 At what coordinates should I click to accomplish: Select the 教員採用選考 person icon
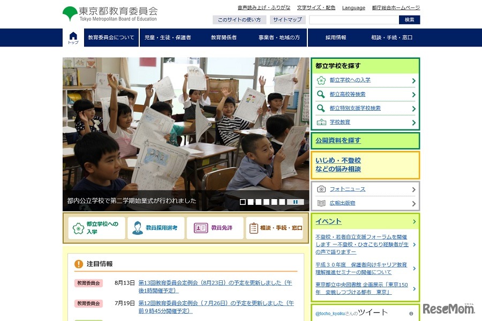pos(137,227)
